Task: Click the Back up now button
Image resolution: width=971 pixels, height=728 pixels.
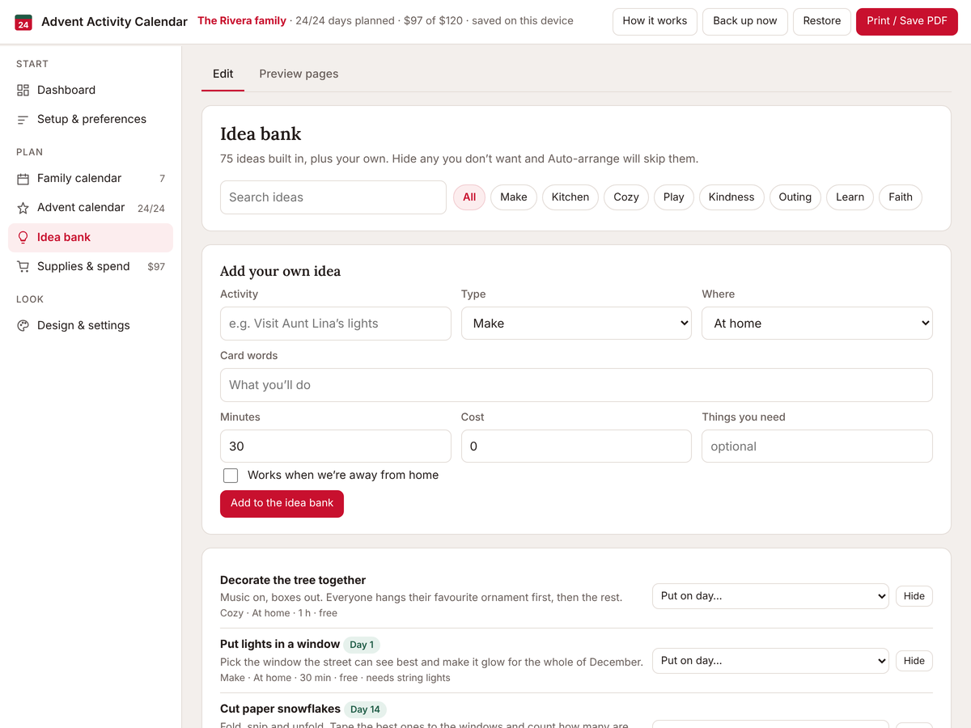Action: point(745,21)
